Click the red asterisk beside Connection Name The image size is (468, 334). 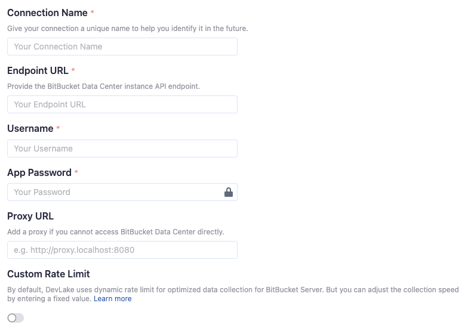click(x=92, y=13)
